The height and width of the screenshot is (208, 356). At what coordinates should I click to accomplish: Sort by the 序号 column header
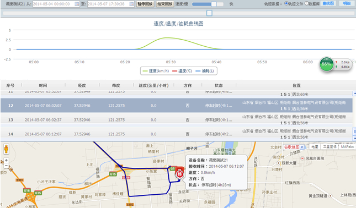point(10,85)
